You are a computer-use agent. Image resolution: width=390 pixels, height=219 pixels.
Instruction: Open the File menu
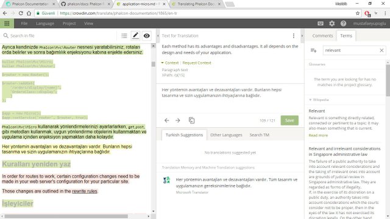[x=24, y=23]
